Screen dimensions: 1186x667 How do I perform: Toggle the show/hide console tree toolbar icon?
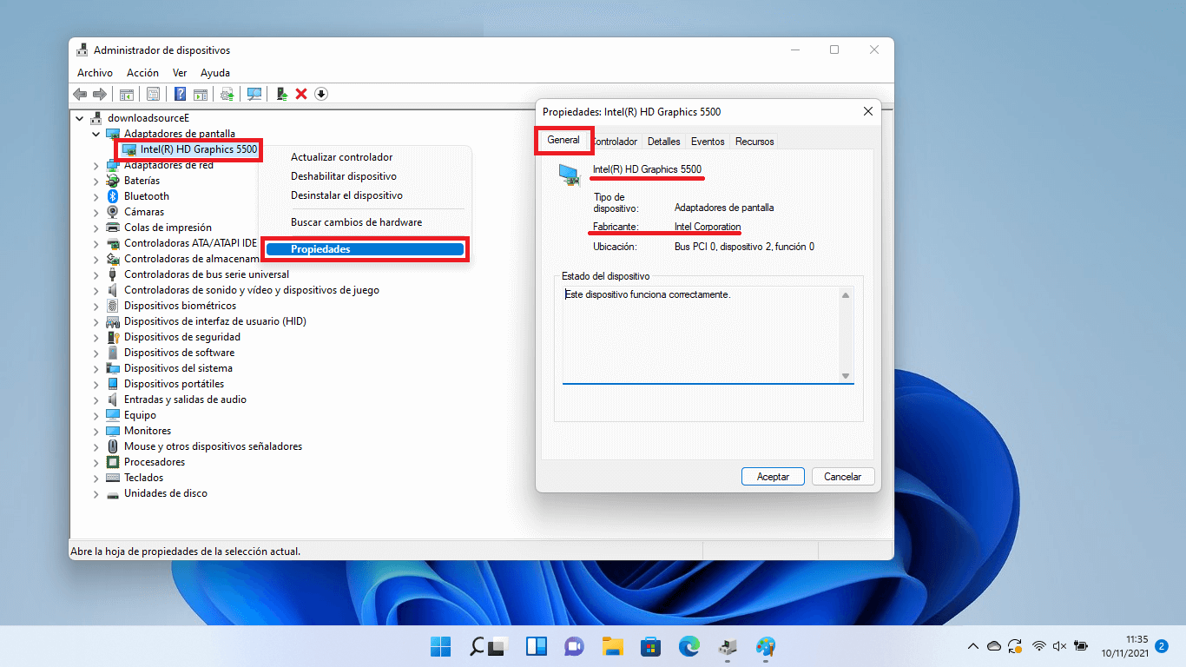point(127,94)
